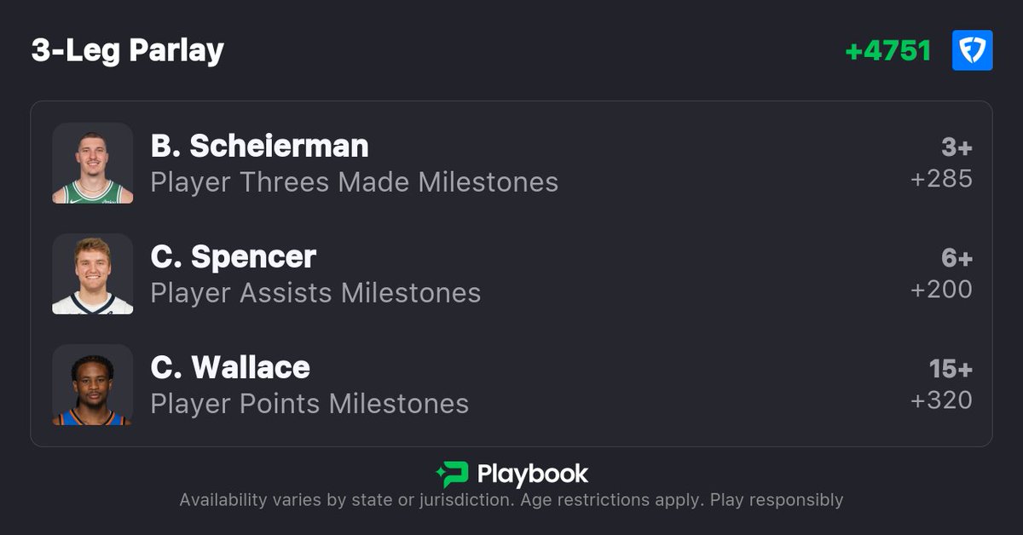The image size is (1023, 535).
Task: Click the +285 odds for Scheierman
Action: coord(941,179)
